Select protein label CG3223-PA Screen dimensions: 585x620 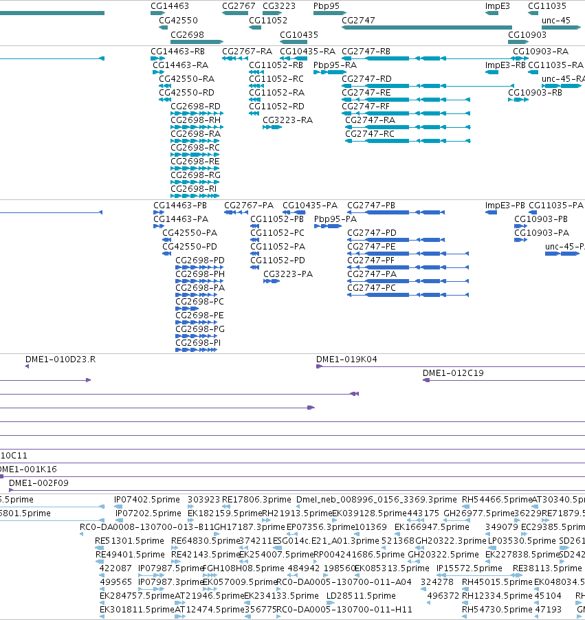pyautogui.click(x=288, y=274)
